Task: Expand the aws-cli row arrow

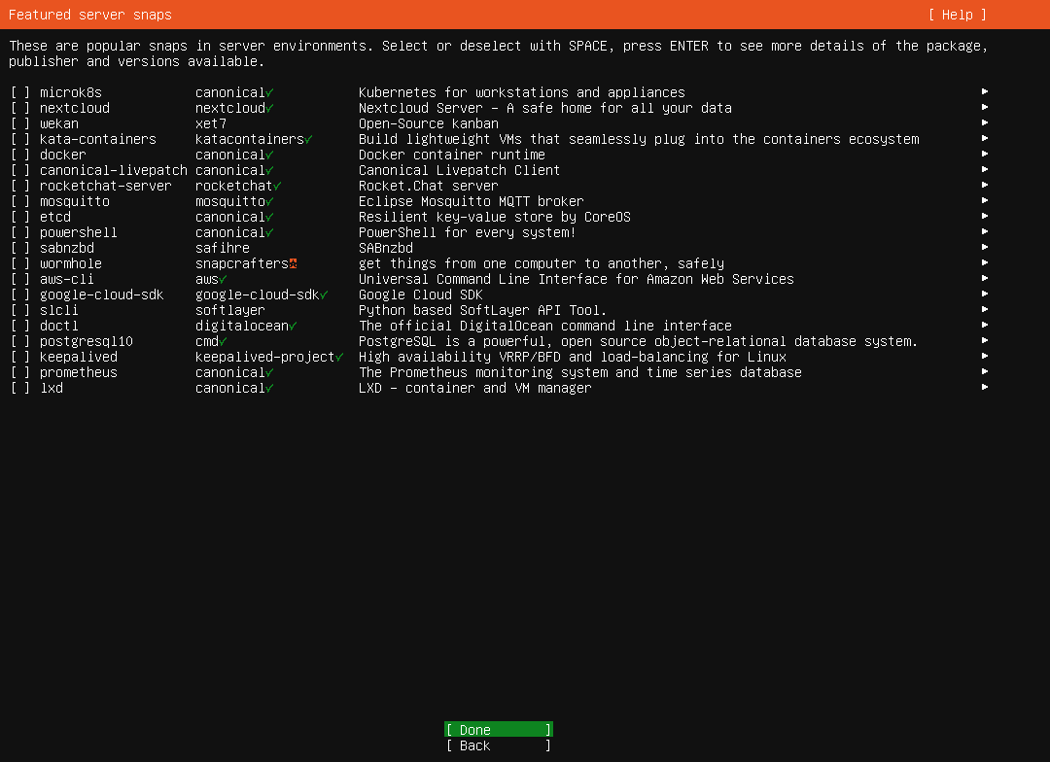Action: pyautogui.click(x=984, y=278)
